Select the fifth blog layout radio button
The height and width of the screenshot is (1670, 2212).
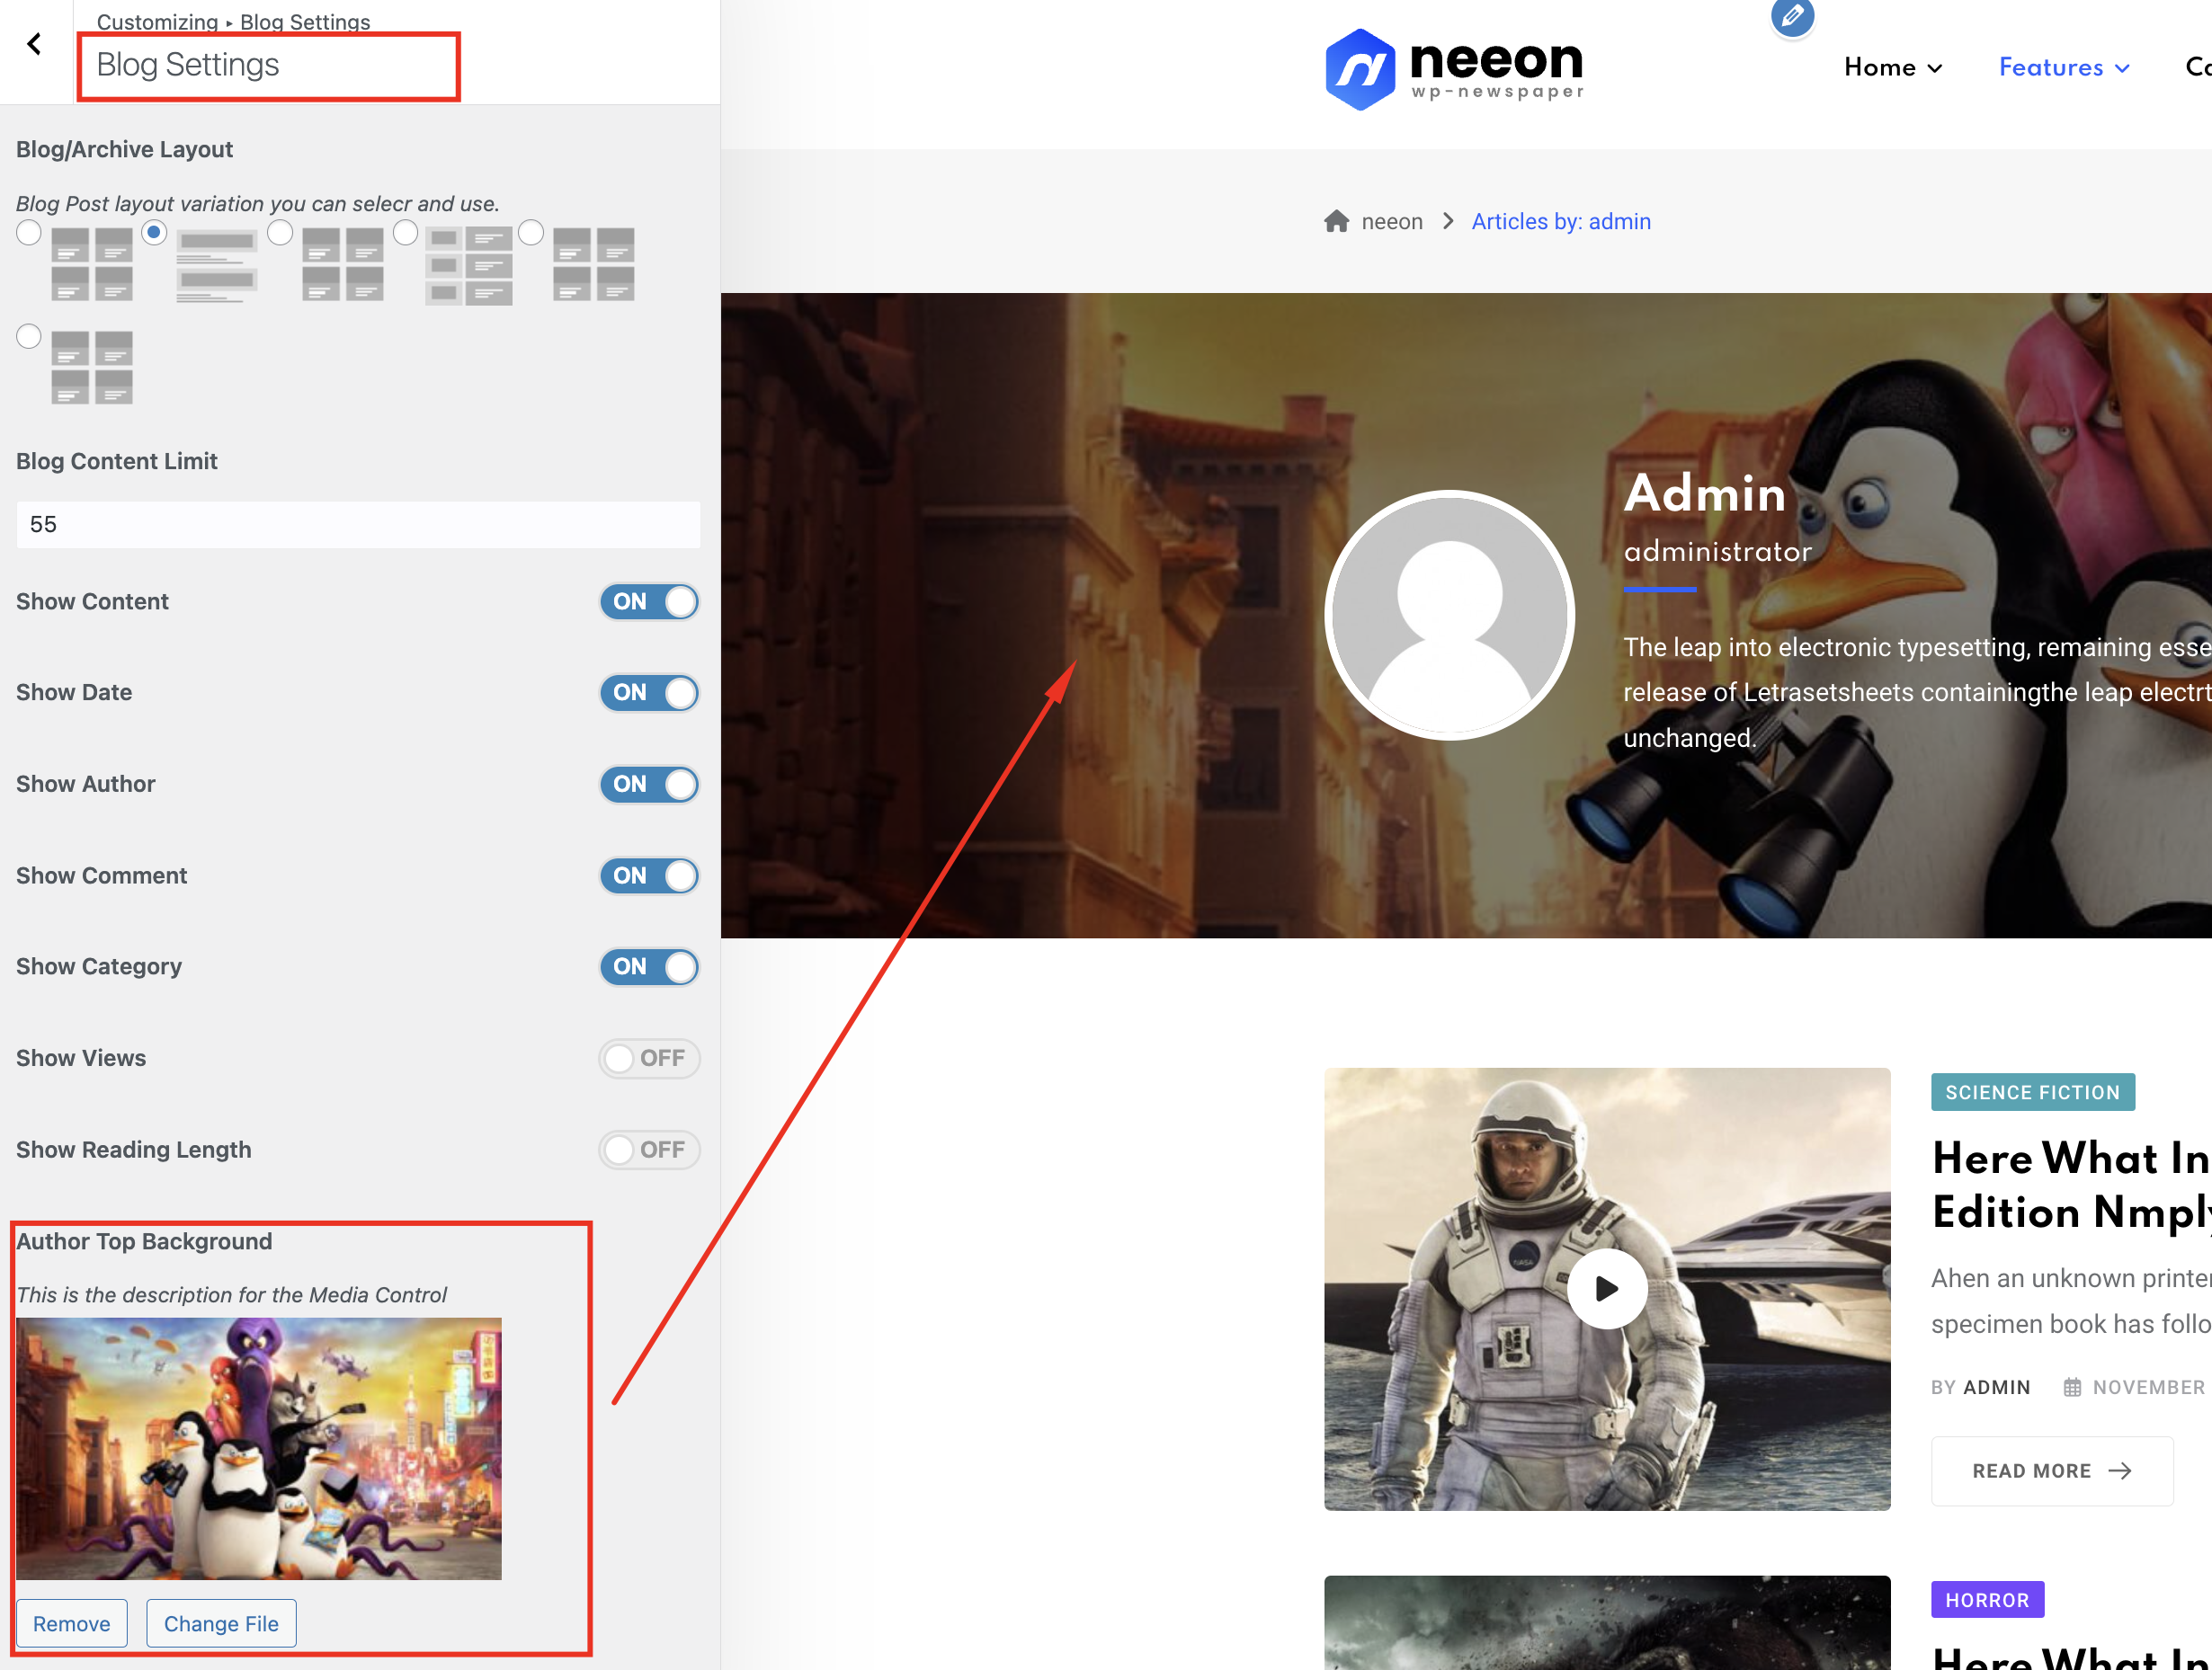pyautogui.click(x=531, y=233)
